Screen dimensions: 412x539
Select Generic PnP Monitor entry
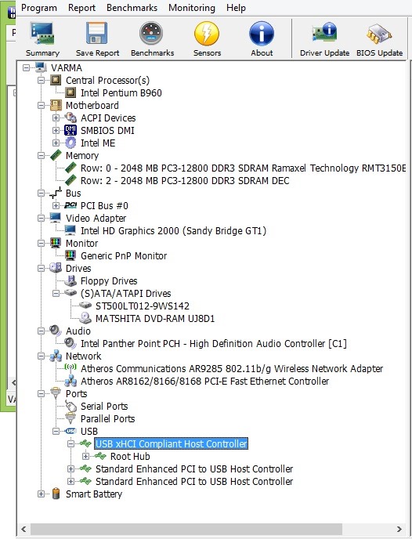pos(124,255)
